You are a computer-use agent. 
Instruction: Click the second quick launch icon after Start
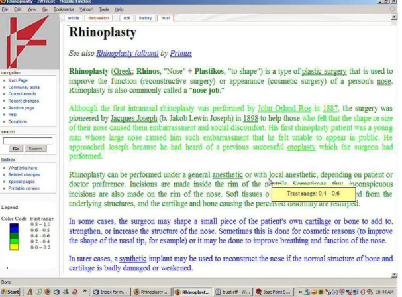(x=38, y=292)
